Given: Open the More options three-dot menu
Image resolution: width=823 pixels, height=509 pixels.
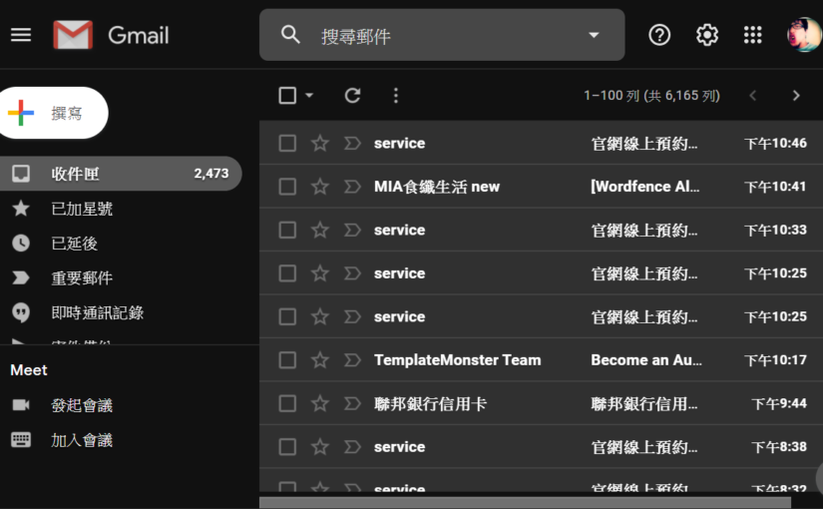Looking at the screenshot, I should 396,96.
